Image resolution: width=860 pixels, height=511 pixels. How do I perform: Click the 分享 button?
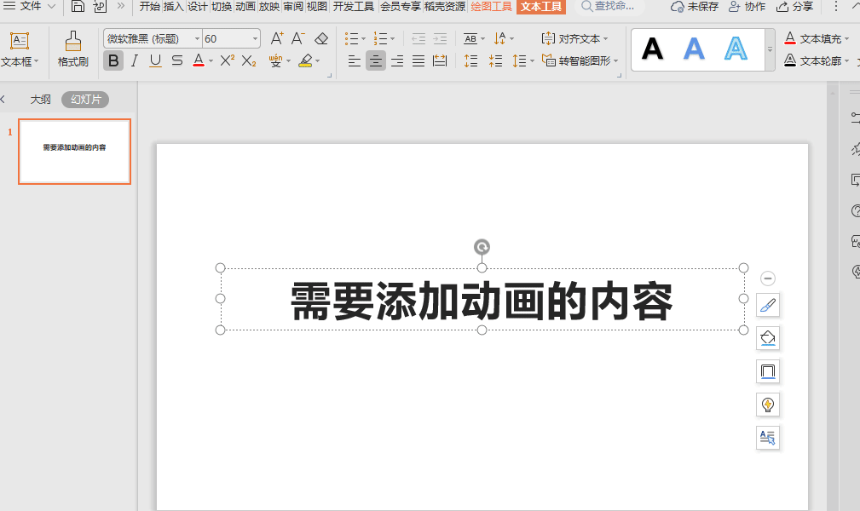794,7
